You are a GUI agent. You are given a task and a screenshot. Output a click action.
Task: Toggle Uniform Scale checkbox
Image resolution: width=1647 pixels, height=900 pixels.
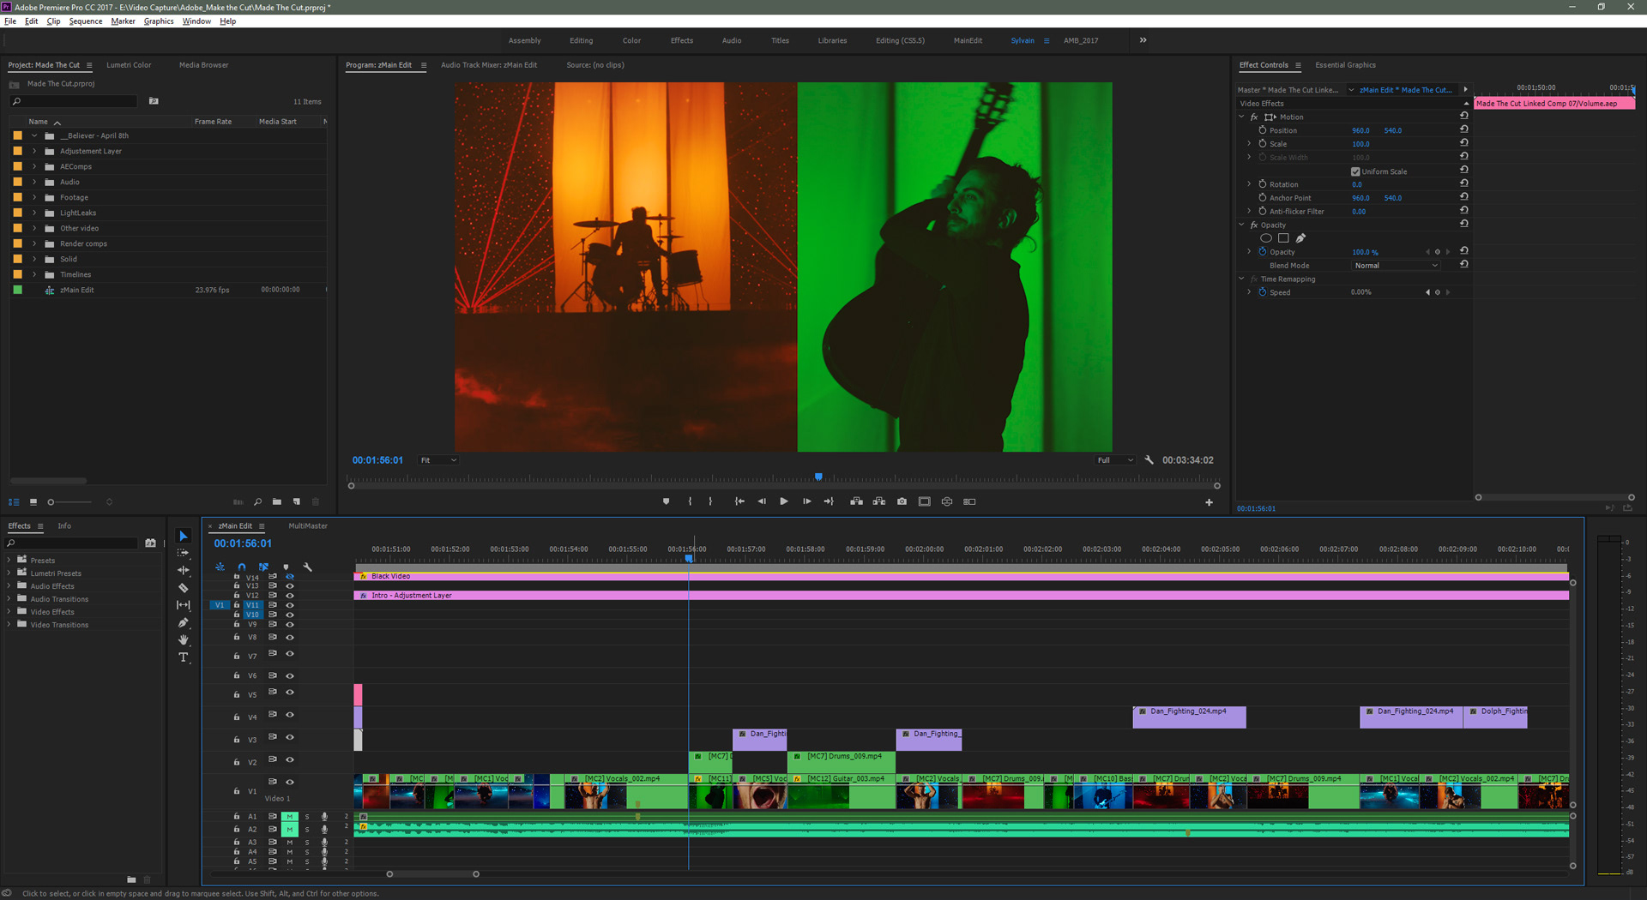1355,171
